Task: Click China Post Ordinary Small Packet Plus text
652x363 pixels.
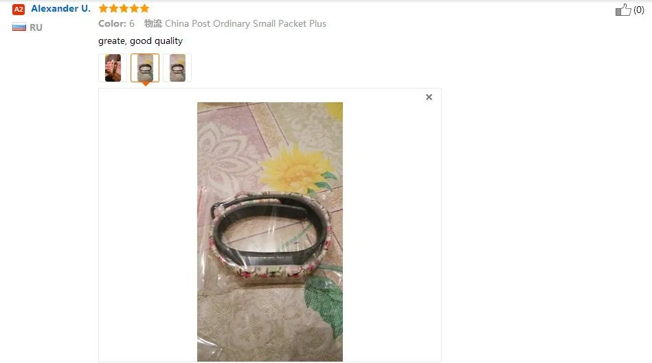Action: 245,23
